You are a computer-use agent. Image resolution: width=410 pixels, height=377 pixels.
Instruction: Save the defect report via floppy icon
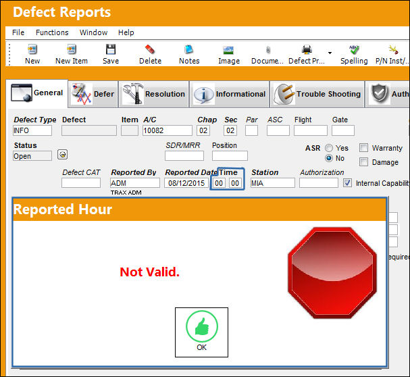coord(111,49)
